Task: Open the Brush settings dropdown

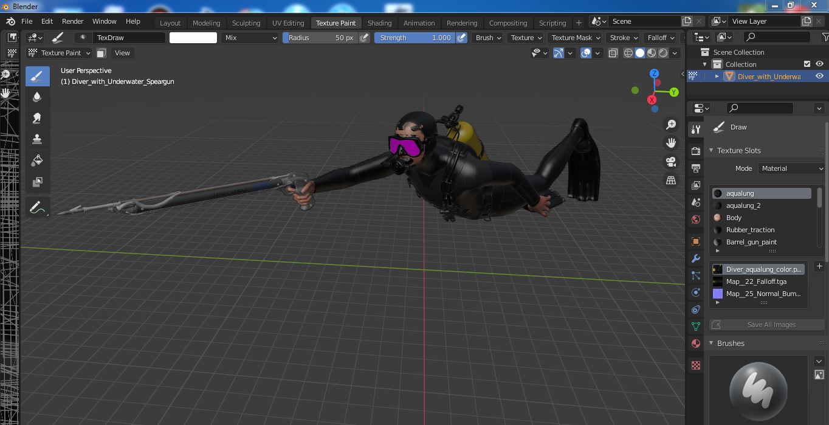Action: point(488,38)
